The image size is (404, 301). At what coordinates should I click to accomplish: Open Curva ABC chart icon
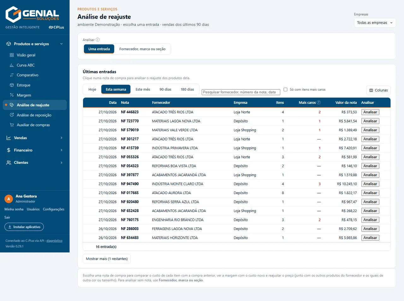tap(12, 65)
